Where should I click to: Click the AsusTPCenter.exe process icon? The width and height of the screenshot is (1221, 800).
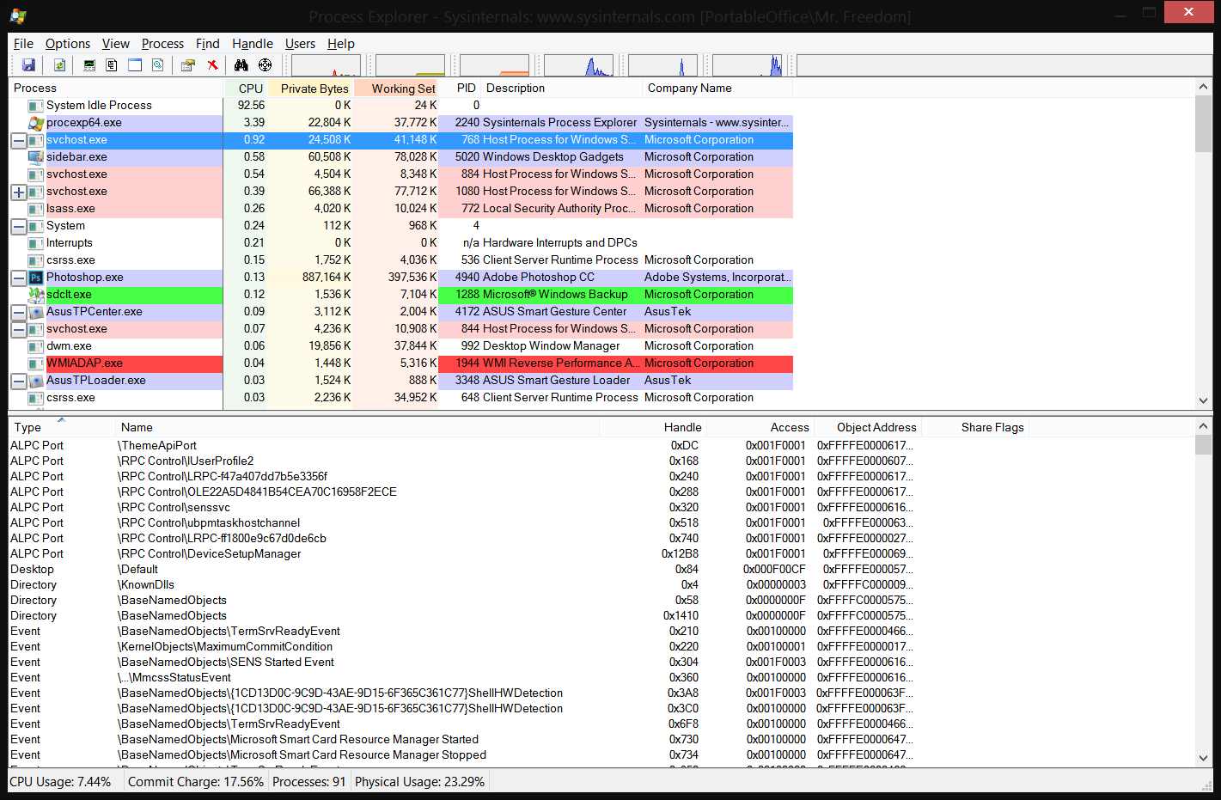[x=36, y=312]
